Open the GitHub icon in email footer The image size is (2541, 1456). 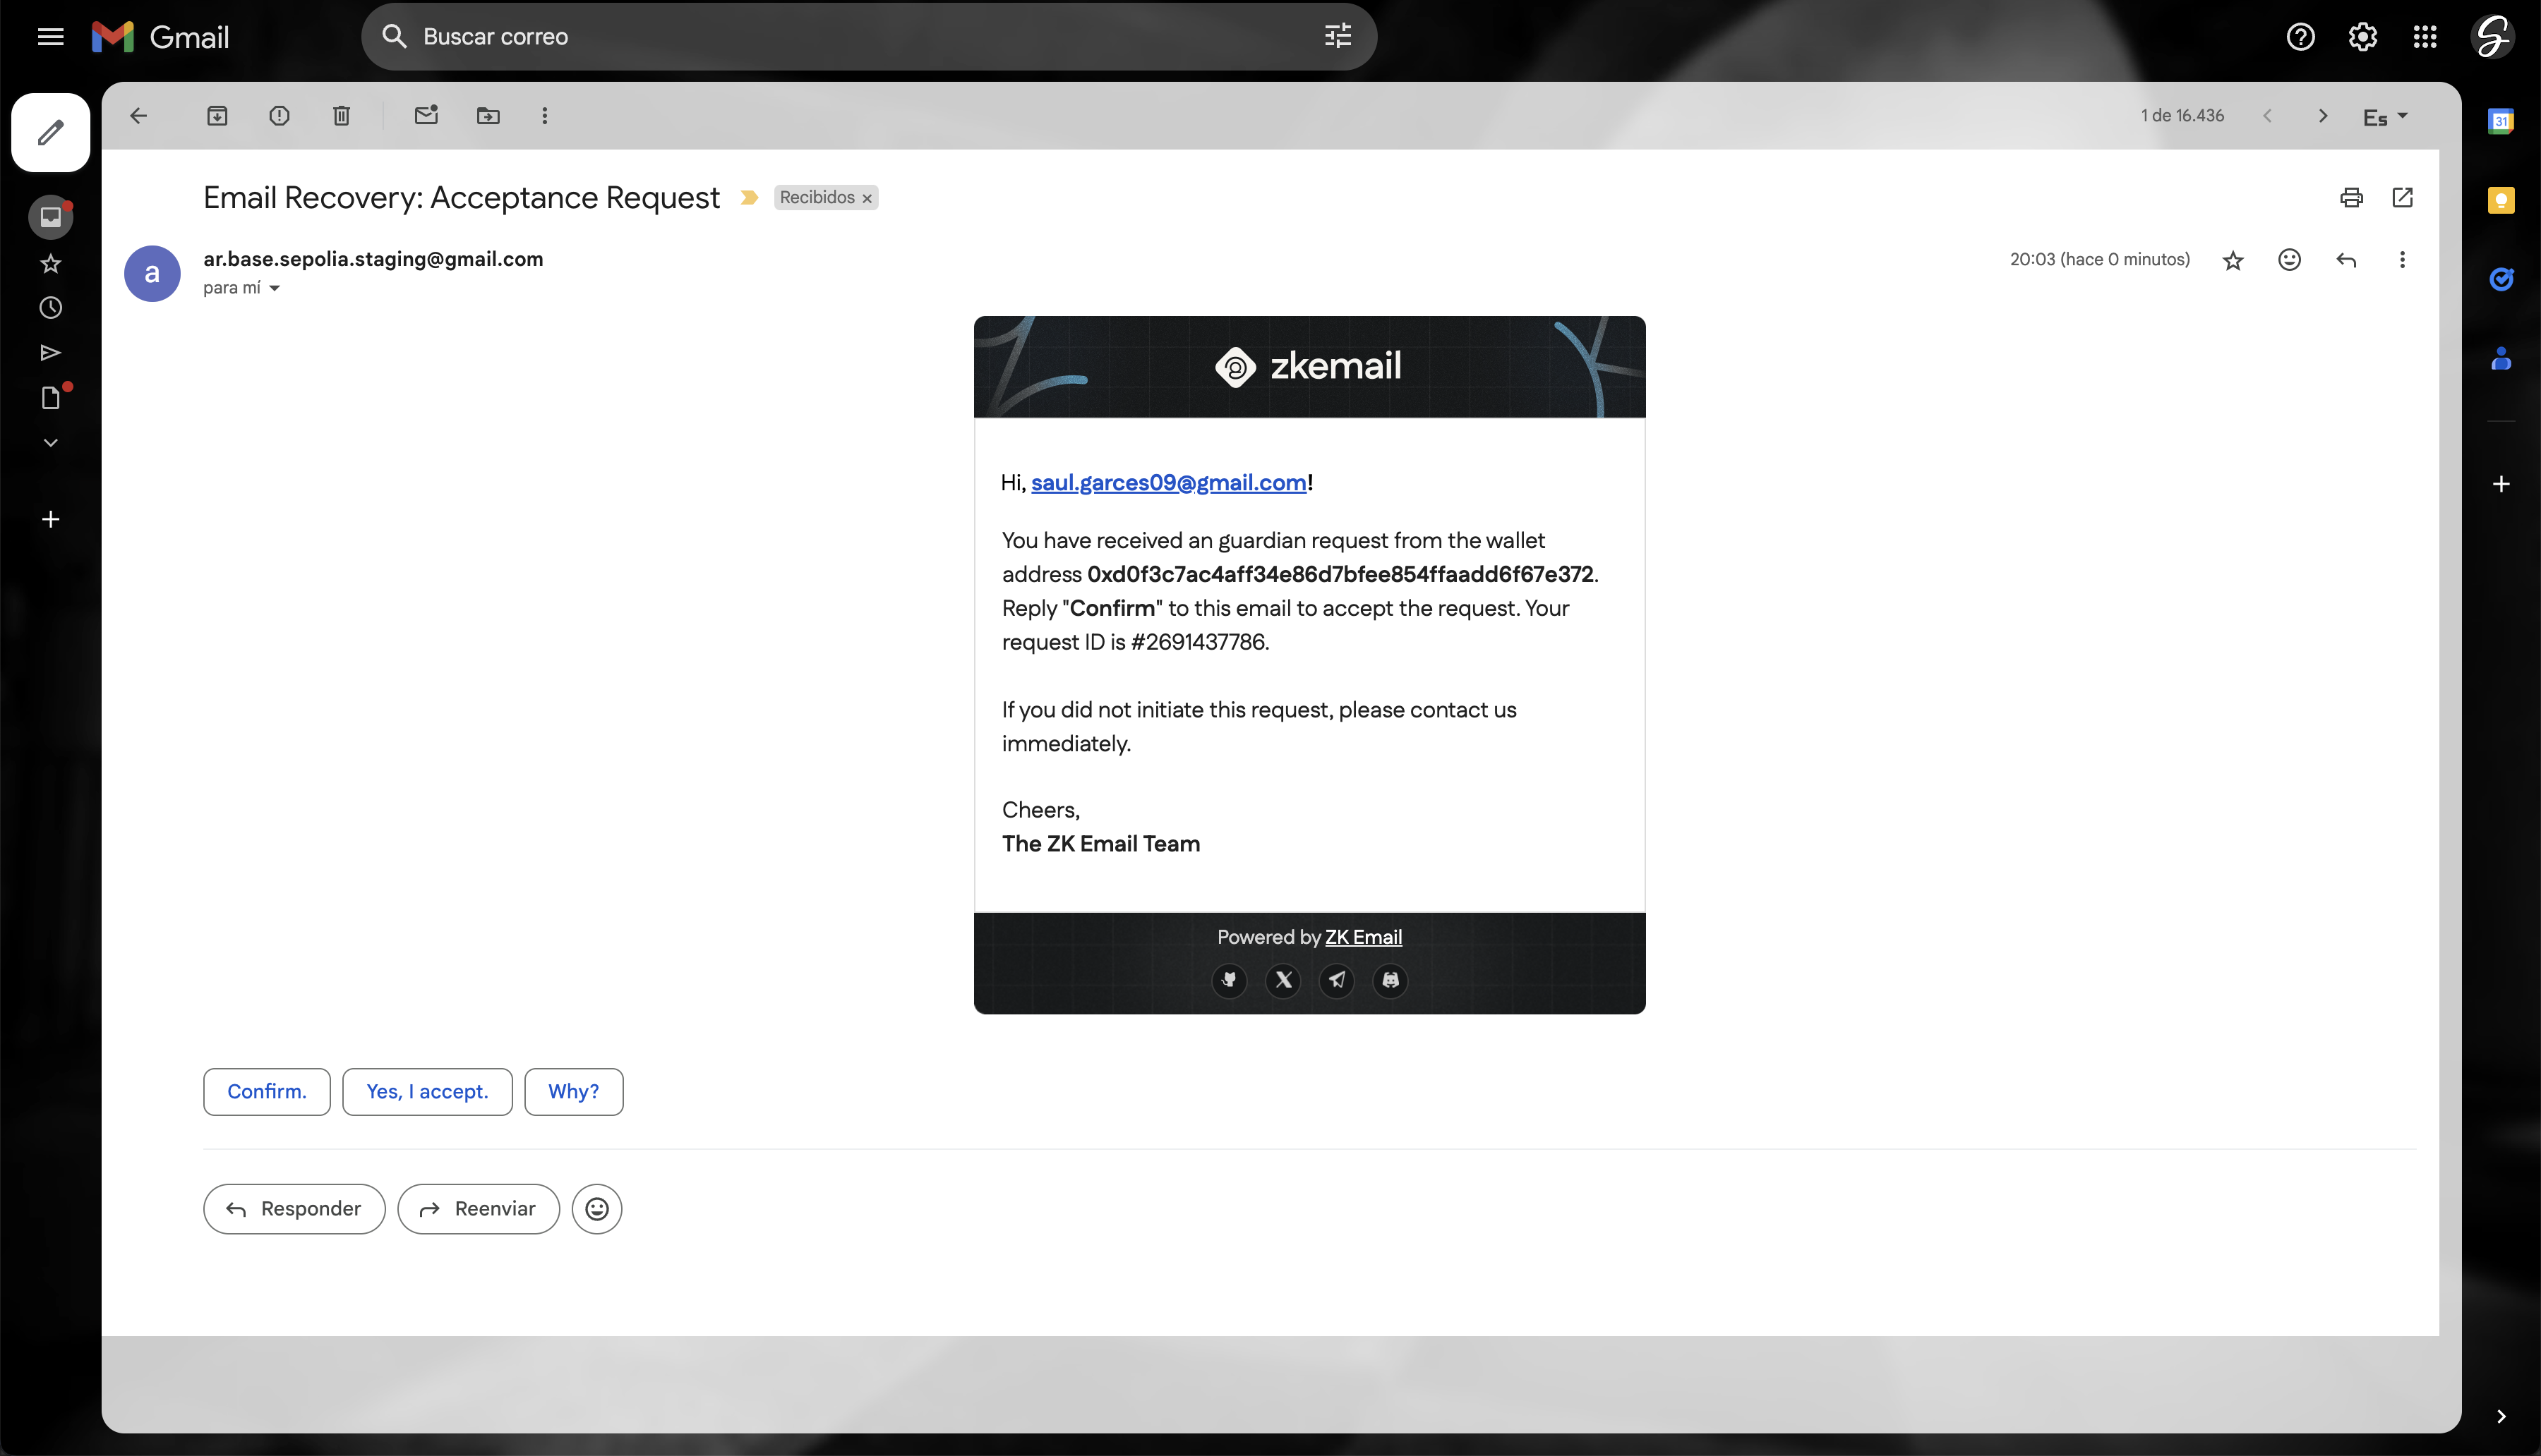[1228, 980]
